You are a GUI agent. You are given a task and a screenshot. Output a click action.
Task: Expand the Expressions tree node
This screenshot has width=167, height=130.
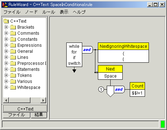tap(6, 45)
